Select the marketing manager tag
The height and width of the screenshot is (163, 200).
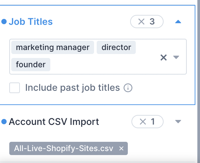[53, 47]
